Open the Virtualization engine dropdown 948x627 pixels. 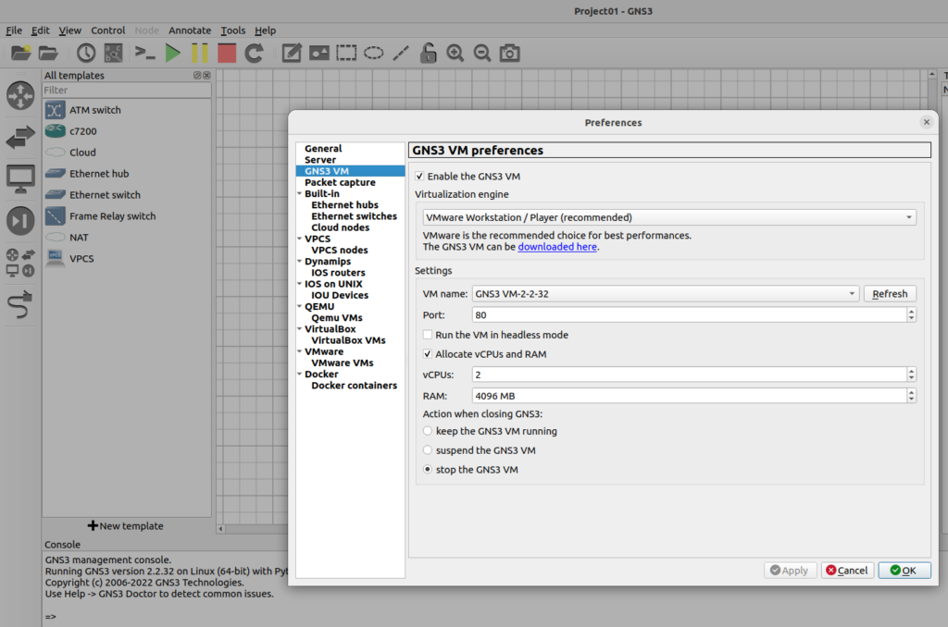pyautogui.click(x=668, y=217)
